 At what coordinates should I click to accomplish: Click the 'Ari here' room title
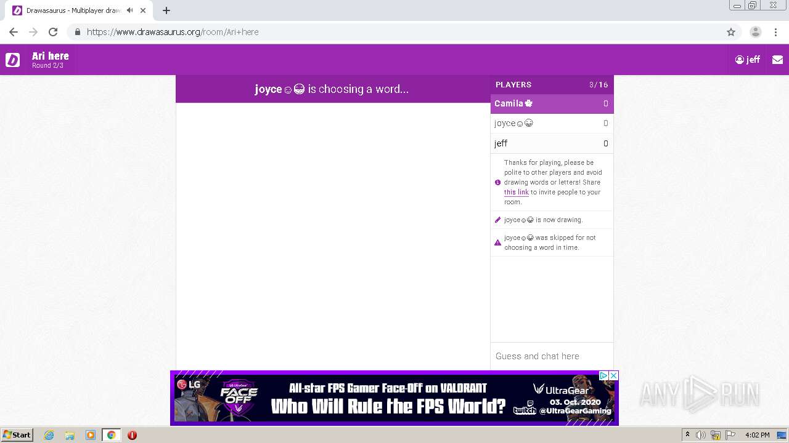(51, 56)
